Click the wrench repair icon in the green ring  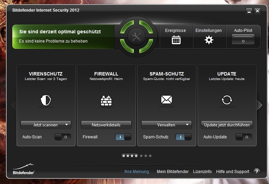pos(136,37)
